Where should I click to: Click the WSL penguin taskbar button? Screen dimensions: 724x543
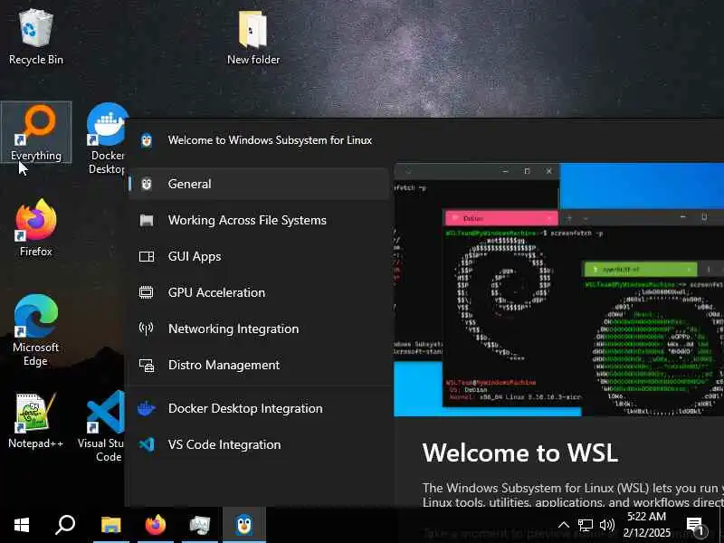tap(244, 525)
